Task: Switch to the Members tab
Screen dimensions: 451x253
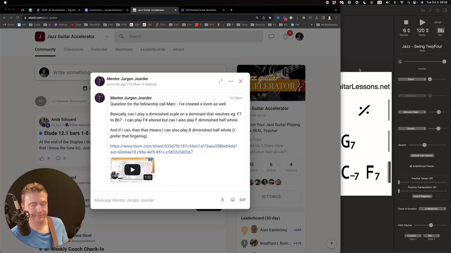Action: [124, 49]
